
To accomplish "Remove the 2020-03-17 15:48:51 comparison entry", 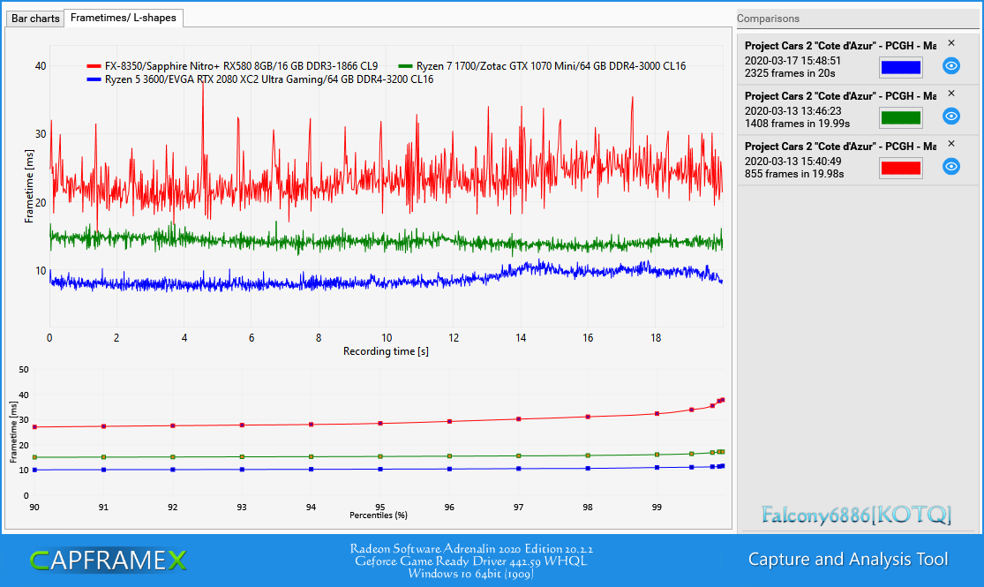I will [x=951, y=43].
